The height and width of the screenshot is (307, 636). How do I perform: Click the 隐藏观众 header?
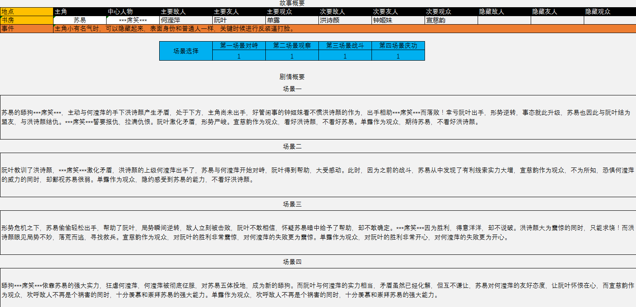point(610,12)
